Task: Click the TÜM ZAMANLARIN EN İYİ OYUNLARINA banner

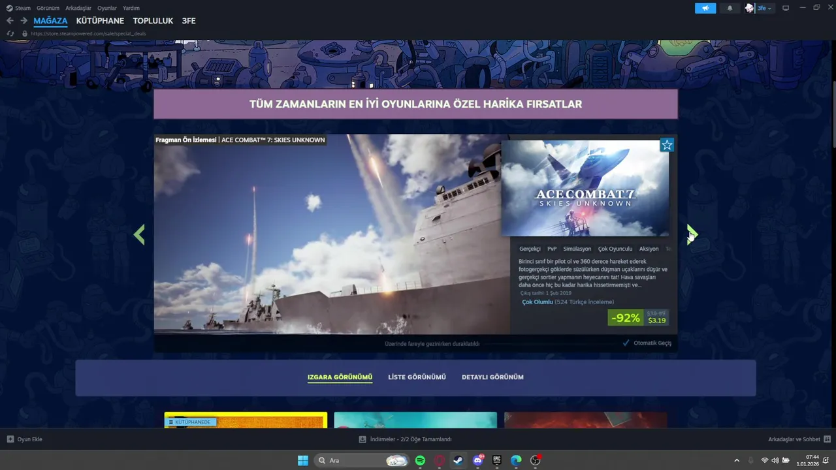Action: click(415, 104)
